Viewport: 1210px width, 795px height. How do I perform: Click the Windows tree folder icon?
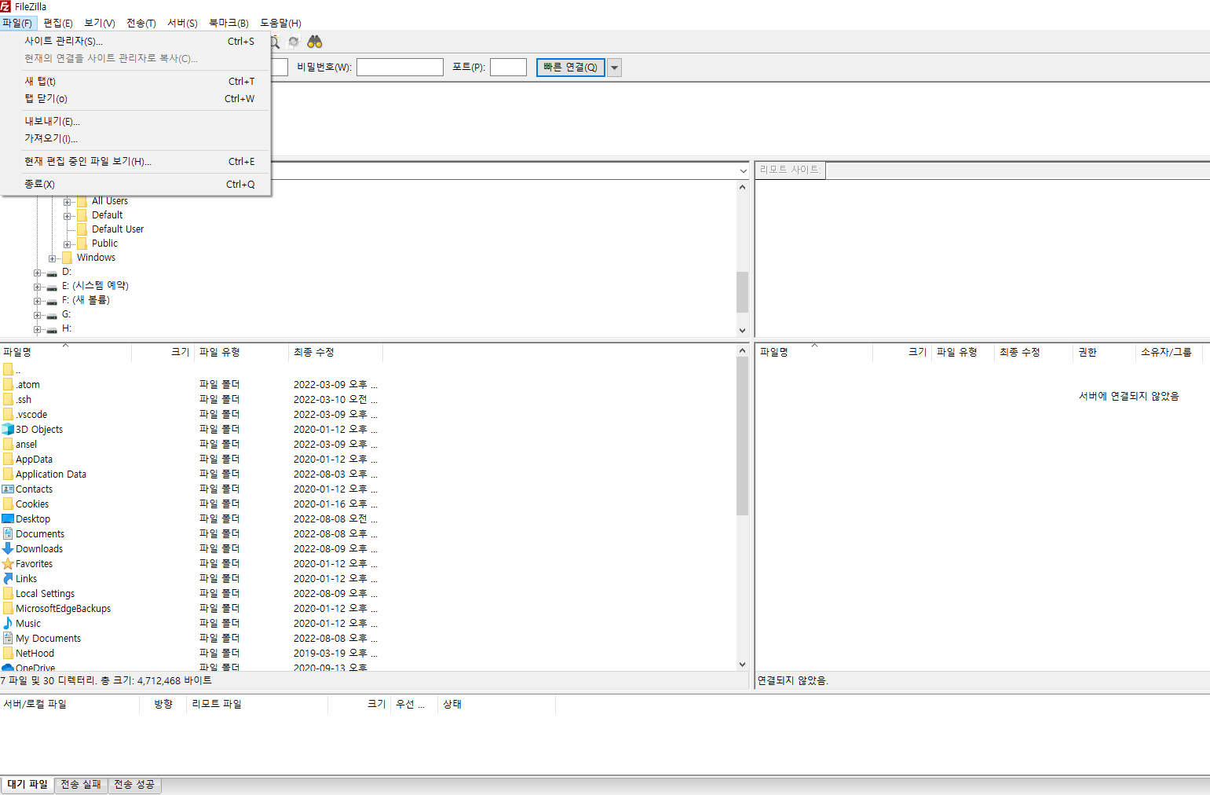67,258
